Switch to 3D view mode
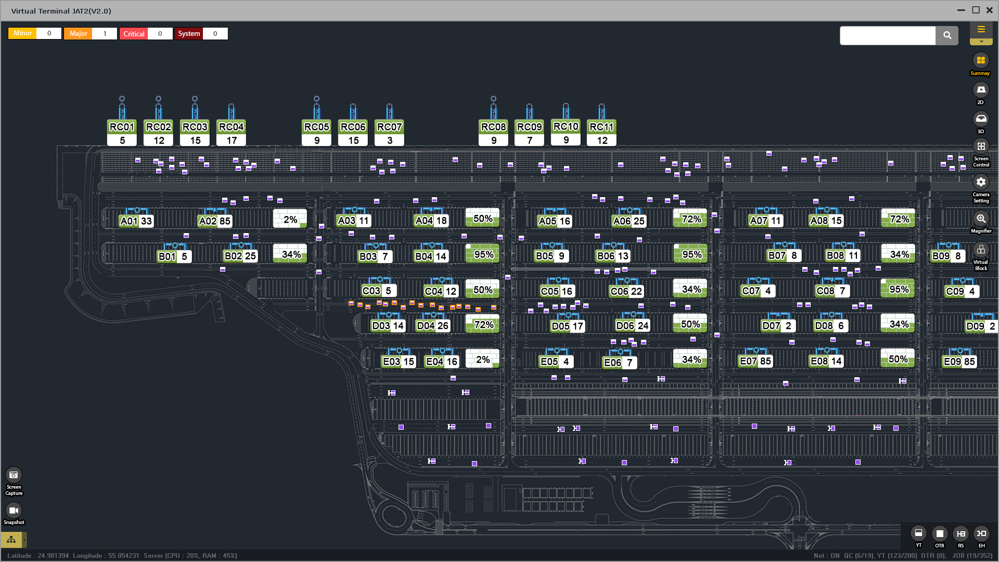The height and width of the screenshot is (562, 999). tap(980, 119)
